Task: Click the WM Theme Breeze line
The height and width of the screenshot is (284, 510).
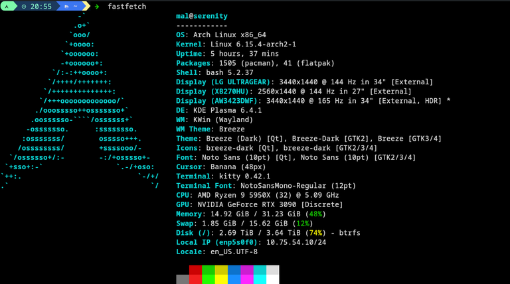Action: pos(211,129)
